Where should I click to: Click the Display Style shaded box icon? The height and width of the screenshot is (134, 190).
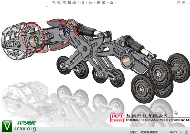82,2
